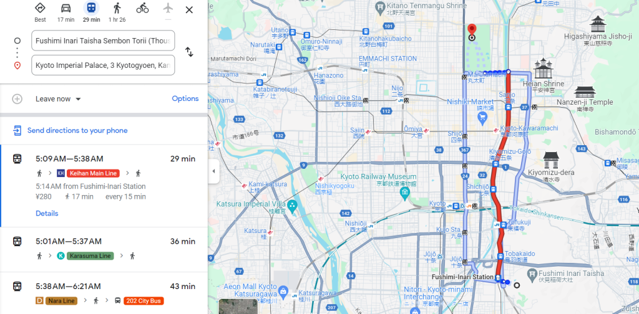639x314 pixels.
Task: Open Details for the Keihan route
Action: [x=47, y=214]
